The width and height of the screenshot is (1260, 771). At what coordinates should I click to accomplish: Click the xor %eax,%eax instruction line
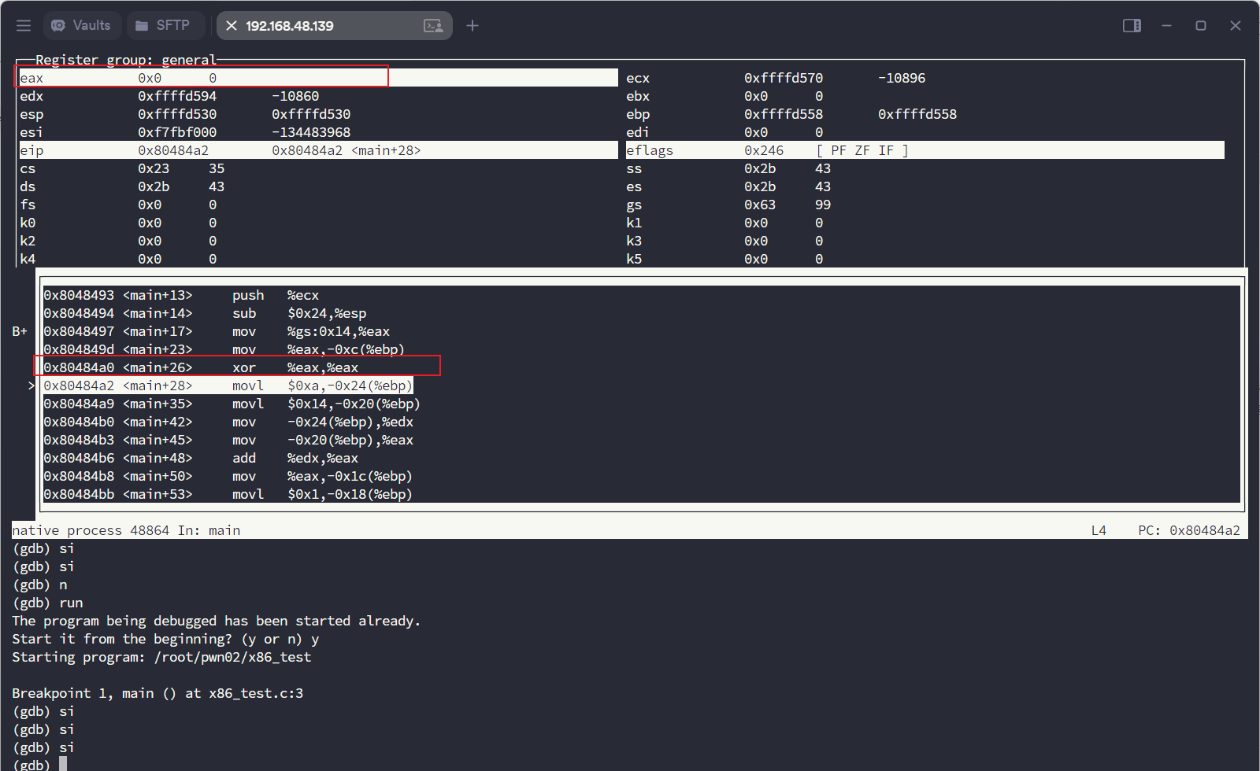pyautogui.click(x=201, y=367)
